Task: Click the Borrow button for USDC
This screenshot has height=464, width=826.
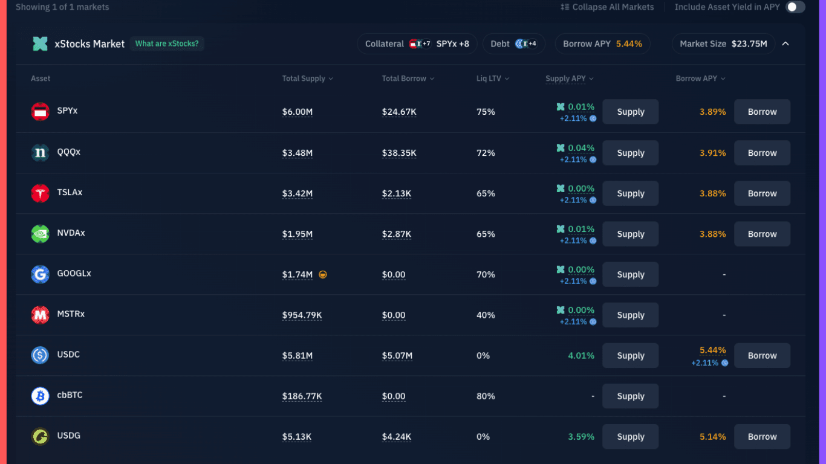Action: (762, 355)
